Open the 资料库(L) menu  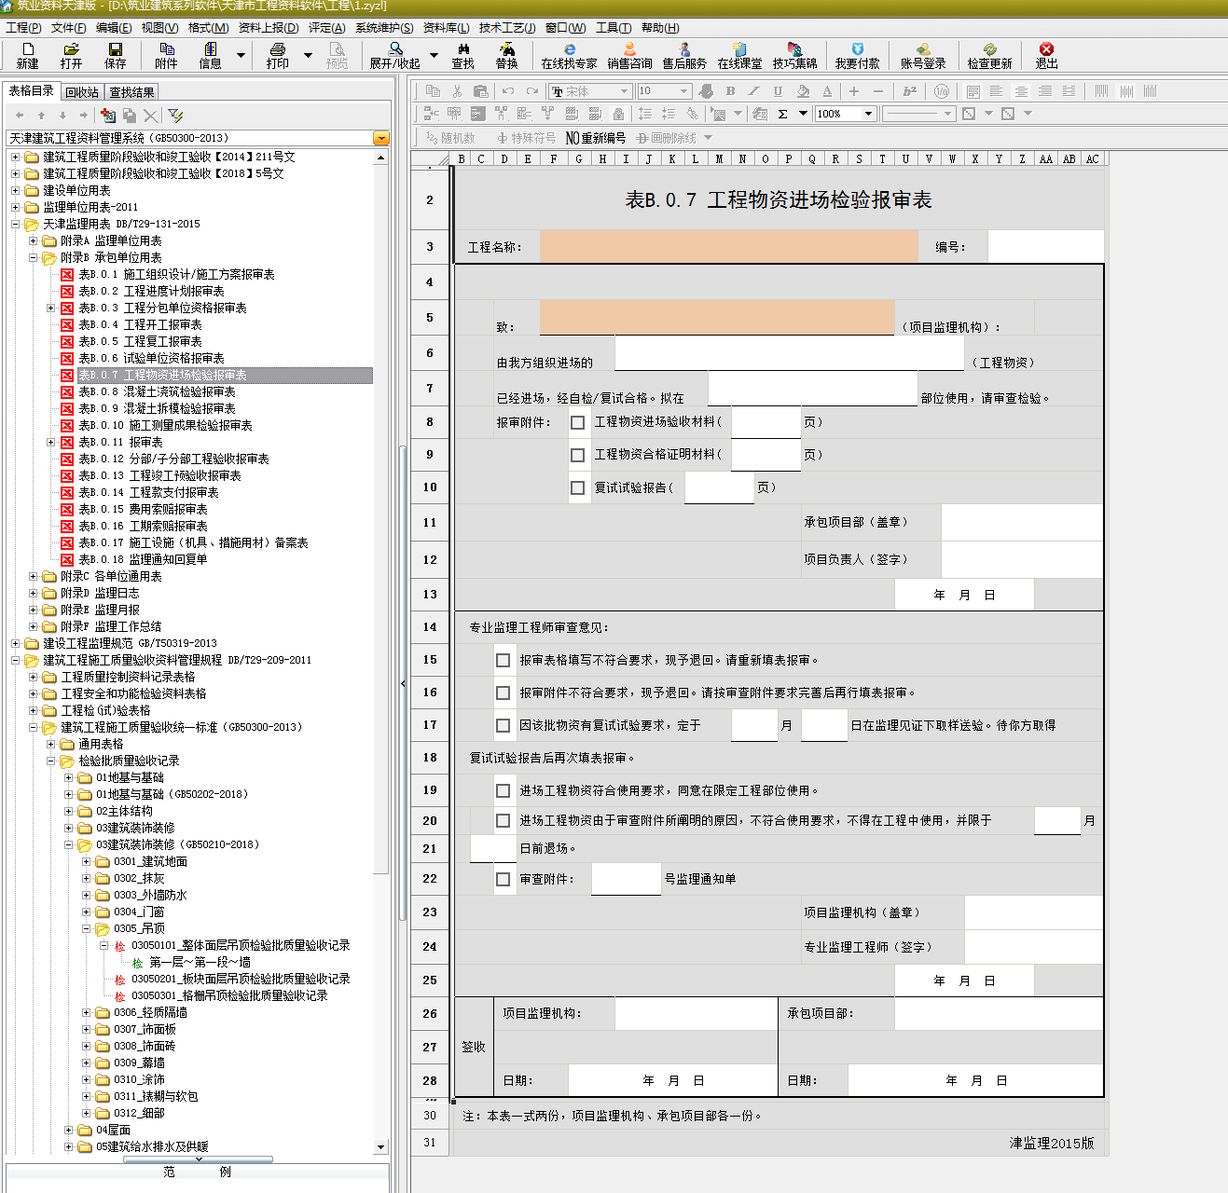446,28
